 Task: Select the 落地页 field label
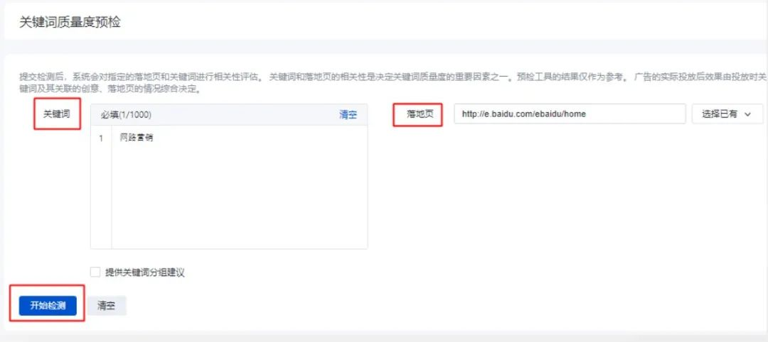(420, 114)
